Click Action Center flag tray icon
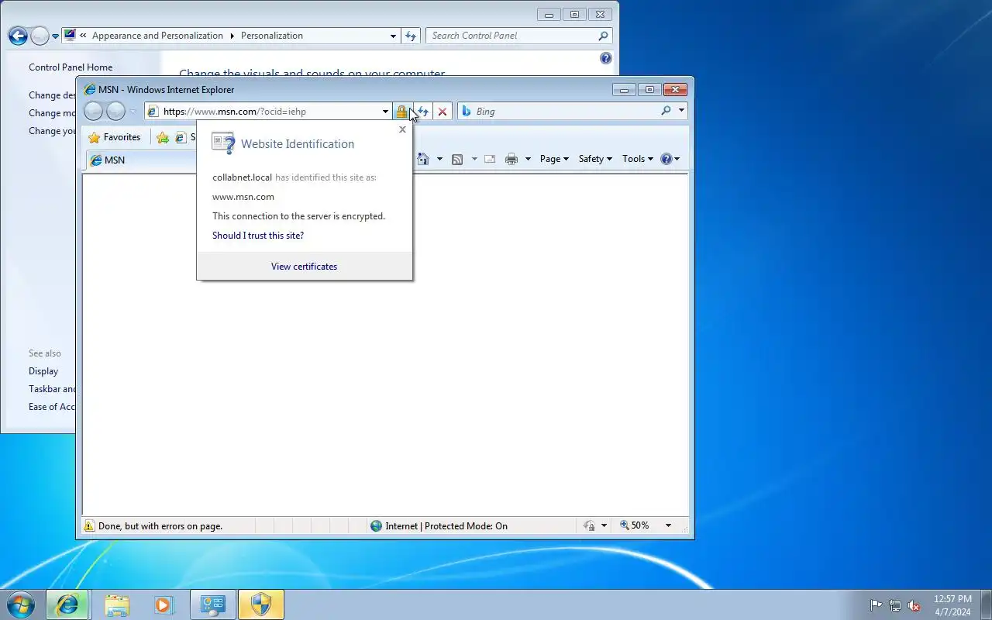This screenshot has width=992, height=620. 876,605
